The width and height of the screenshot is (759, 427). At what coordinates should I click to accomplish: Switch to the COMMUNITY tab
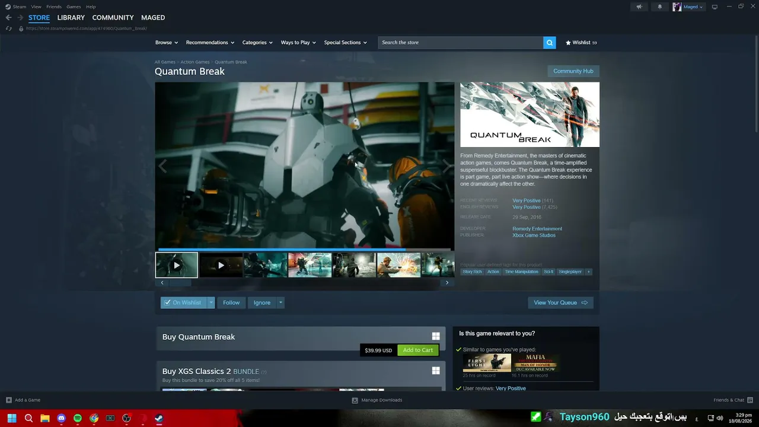pos(113,18)
